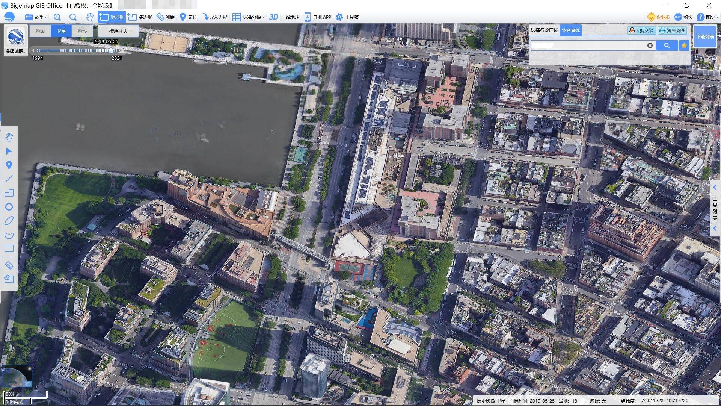Open the 文件 file dropdown menu
This screenshot has width=721, height=406.
36,17
